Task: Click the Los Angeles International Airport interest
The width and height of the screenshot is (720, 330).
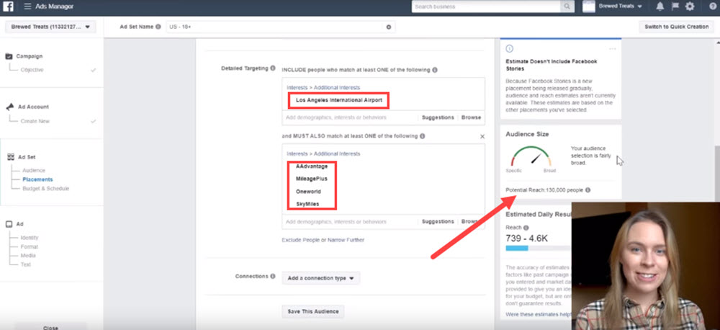Action: click(339, 100)
